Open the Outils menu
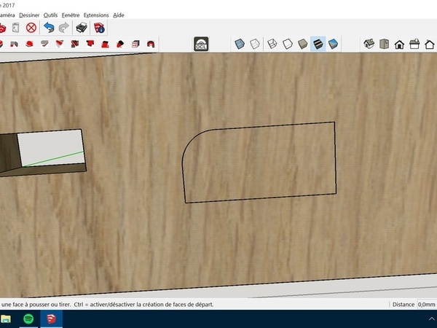The image size is (437, 328). [51, 15]
